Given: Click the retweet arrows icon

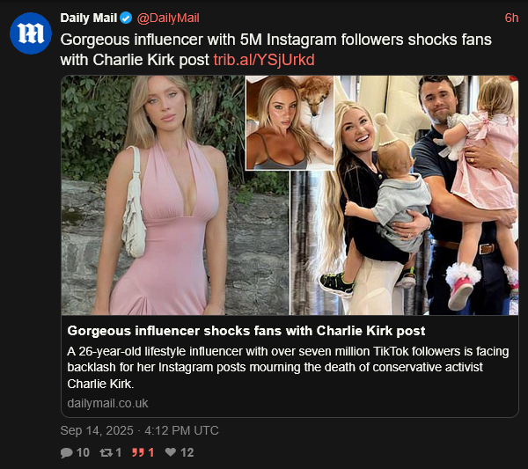Looking at the screenshot, I should coord(106,452).
